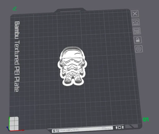The height and width of the screenshot is (134, 159).
Task: Click the auto-orient plate icon
Action: pyautogui.click(x=136, y=22)
